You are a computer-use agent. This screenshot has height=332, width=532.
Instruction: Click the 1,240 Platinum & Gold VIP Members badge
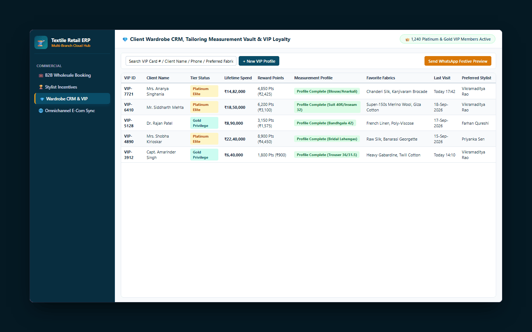pyautogui.click(x=447, y=39)
